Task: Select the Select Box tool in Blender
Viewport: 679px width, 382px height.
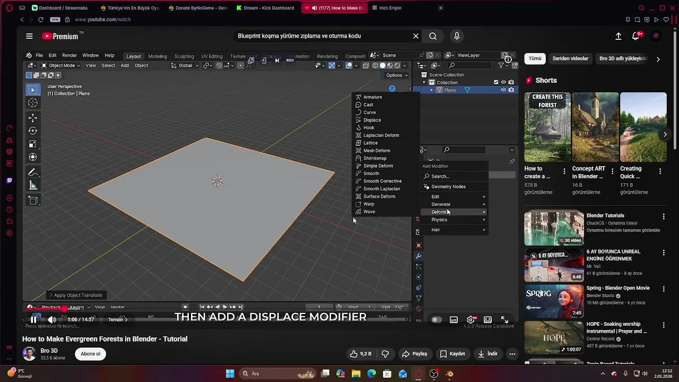Action: click(33, 90)
